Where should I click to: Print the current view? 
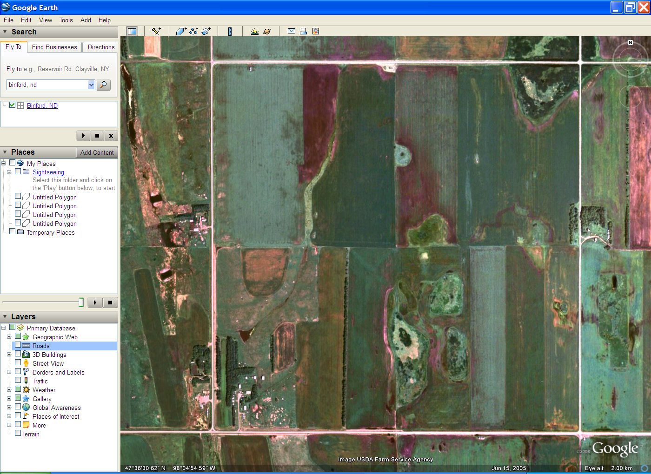click(303, 31)
